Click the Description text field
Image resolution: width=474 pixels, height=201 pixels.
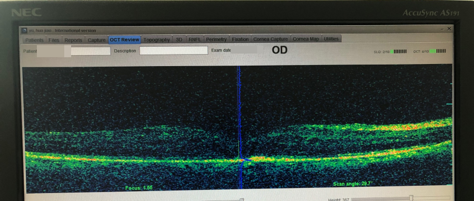pyautogui.click(x=173, y=50)
